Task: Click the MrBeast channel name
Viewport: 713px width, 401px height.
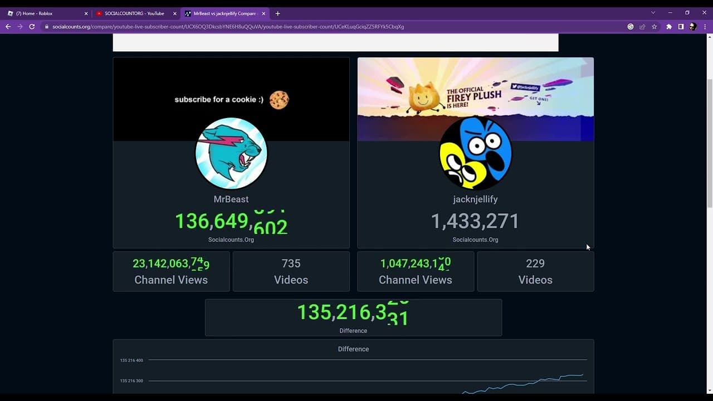Action: pyautogui.click(x=231, y=199)
